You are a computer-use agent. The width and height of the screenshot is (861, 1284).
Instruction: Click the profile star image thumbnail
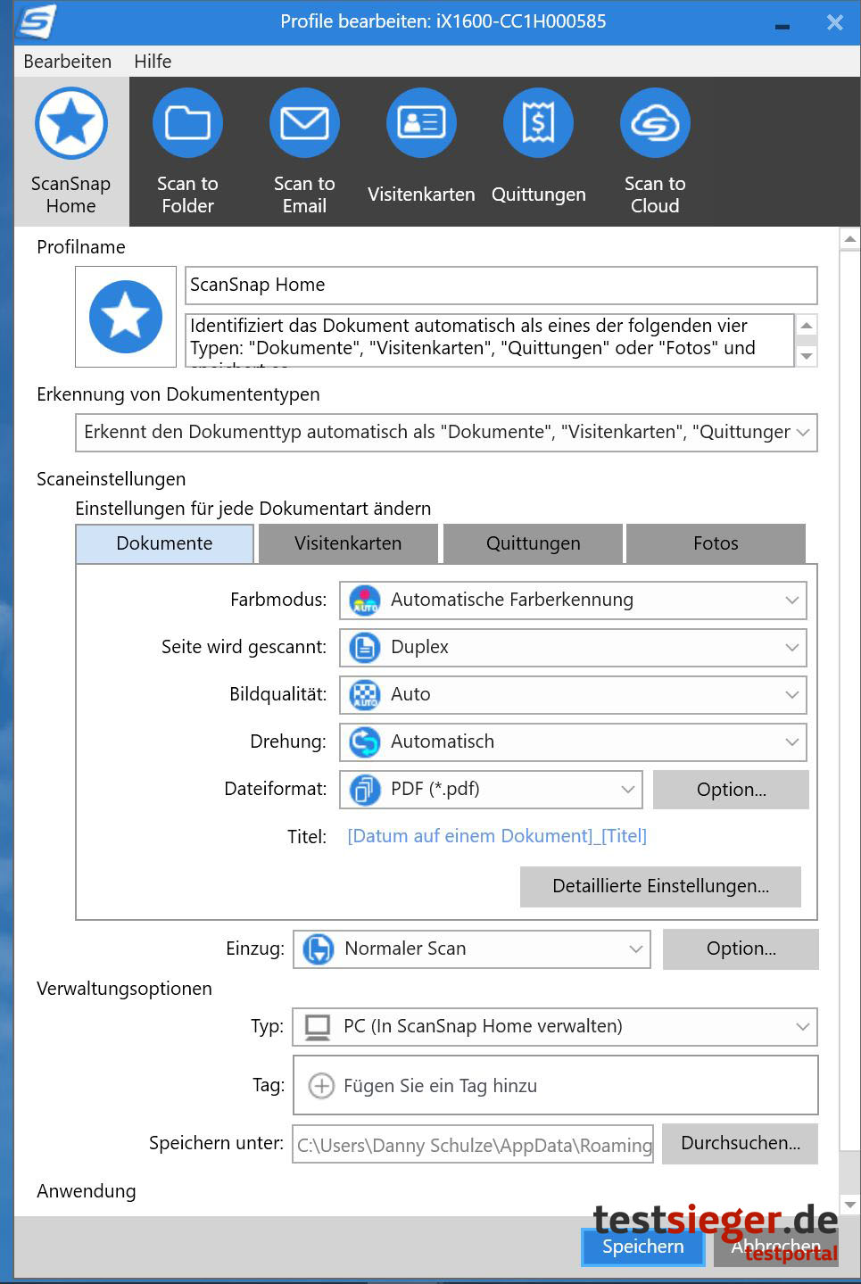tap(126, 317)
